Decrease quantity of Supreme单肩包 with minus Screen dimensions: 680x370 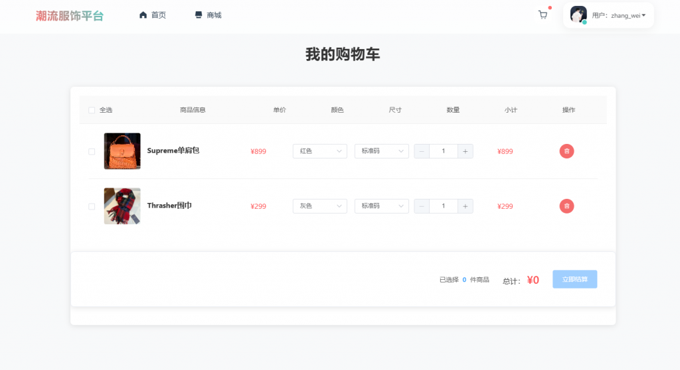click(422, 151)
